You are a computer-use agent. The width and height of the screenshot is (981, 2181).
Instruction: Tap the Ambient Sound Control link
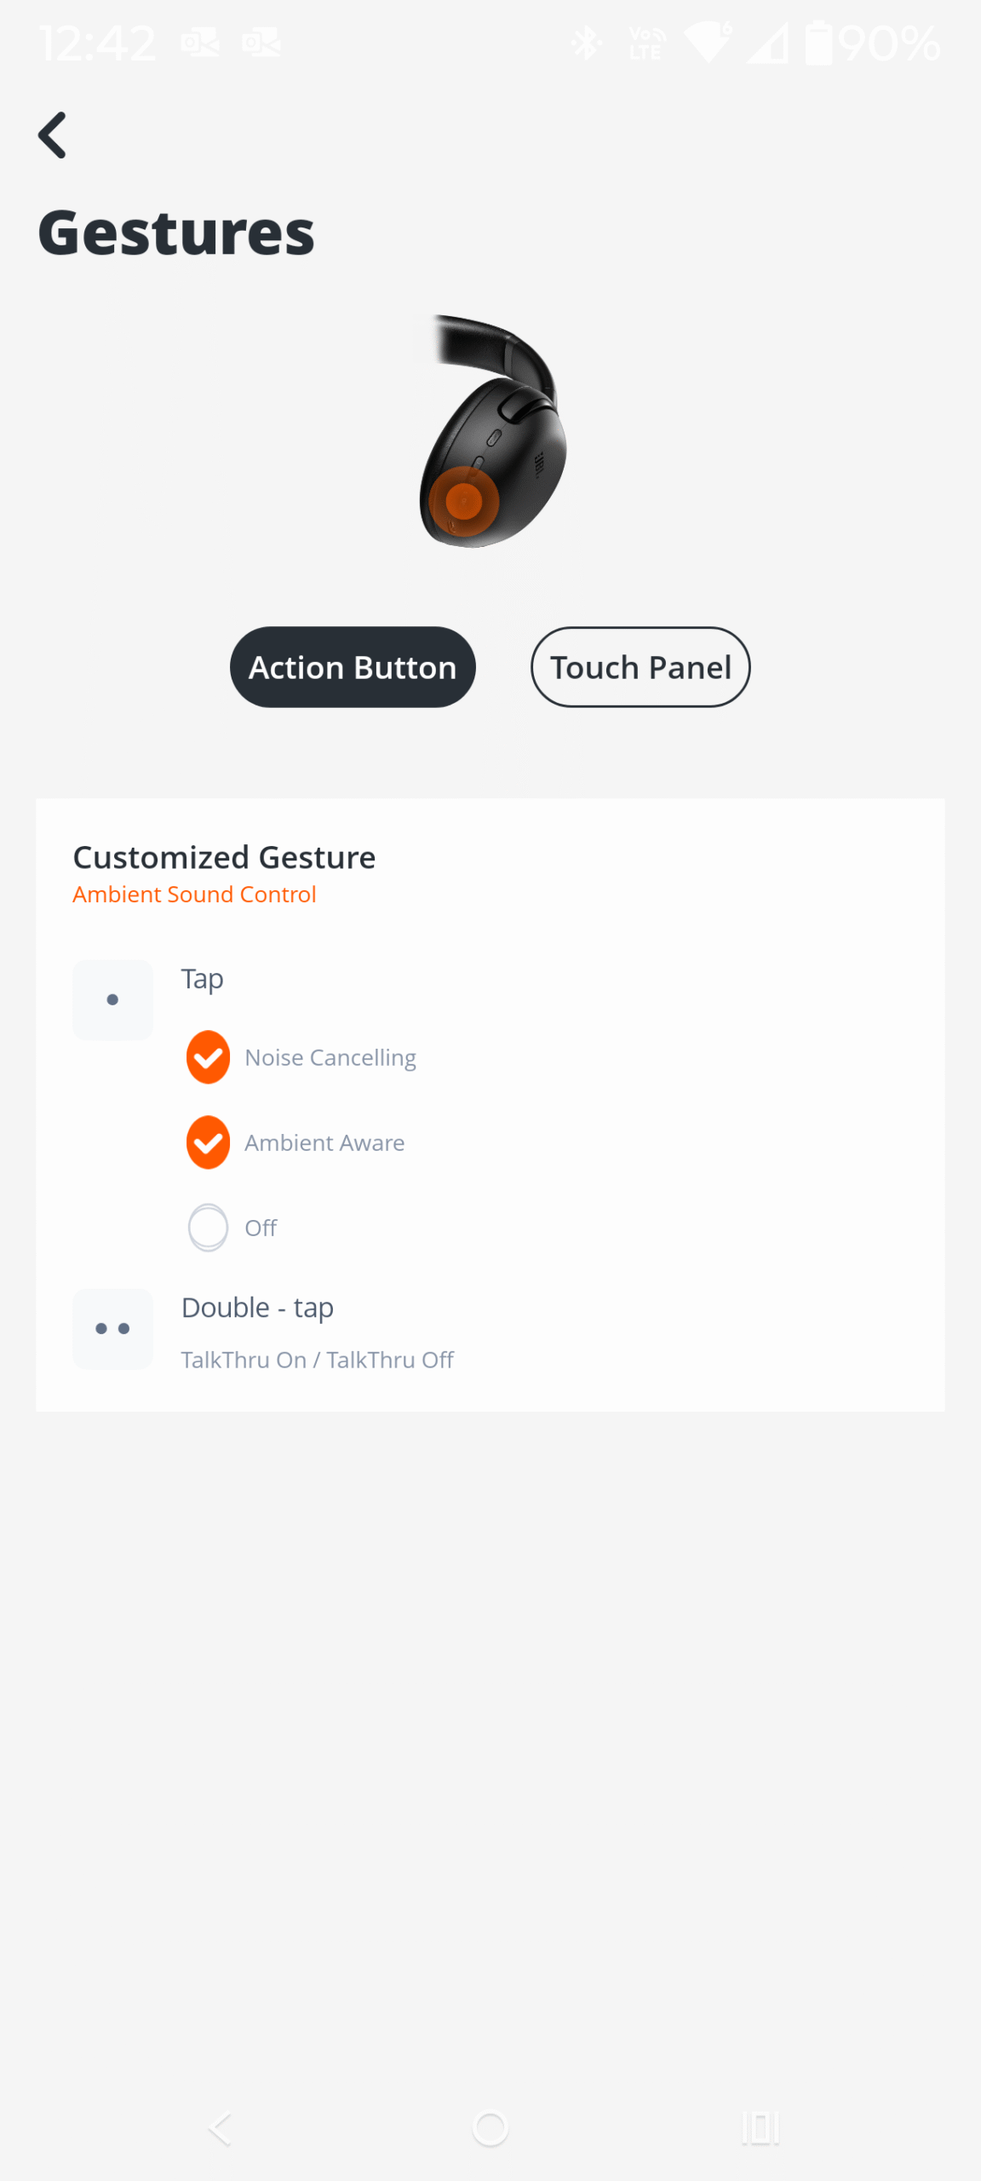click(x=194, y=895)
